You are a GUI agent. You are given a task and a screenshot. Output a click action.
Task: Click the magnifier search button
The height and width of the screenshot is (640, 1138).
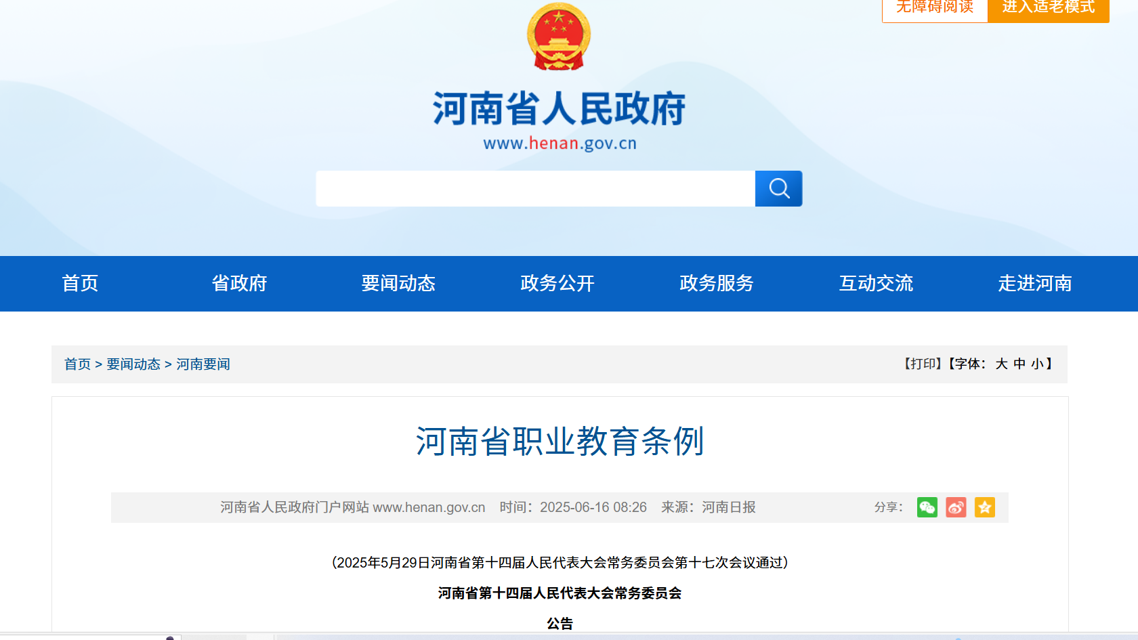point(778,188)
